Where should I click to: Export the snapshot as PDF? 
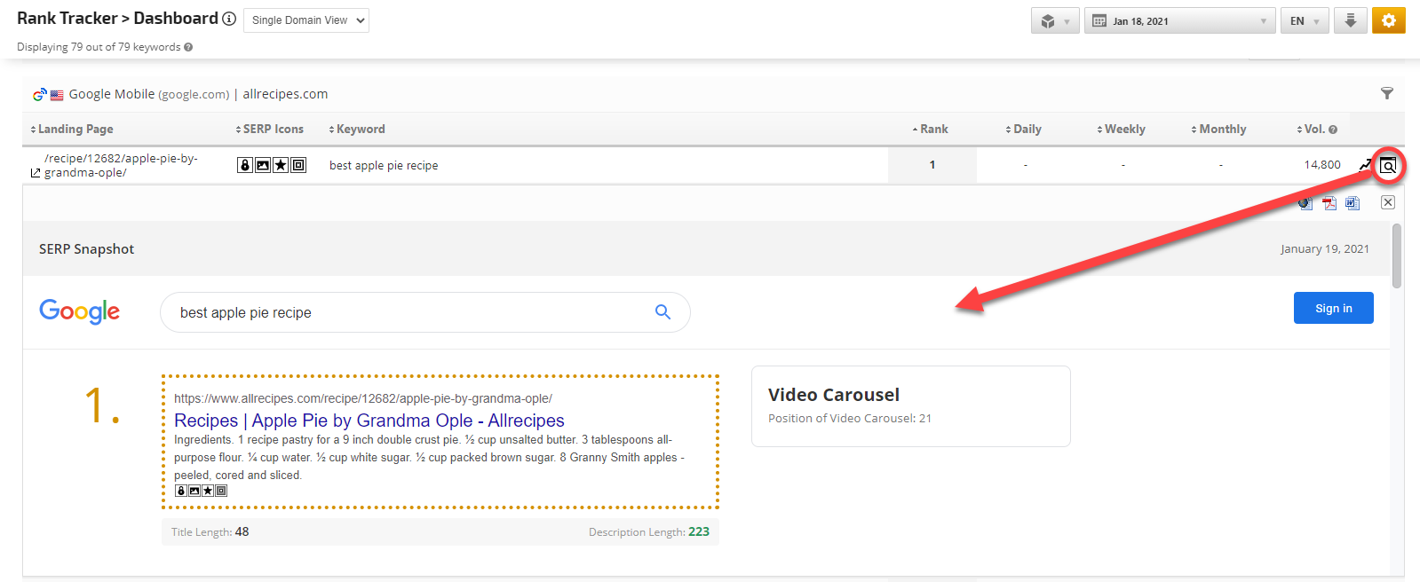click(x=1329, y=203)
